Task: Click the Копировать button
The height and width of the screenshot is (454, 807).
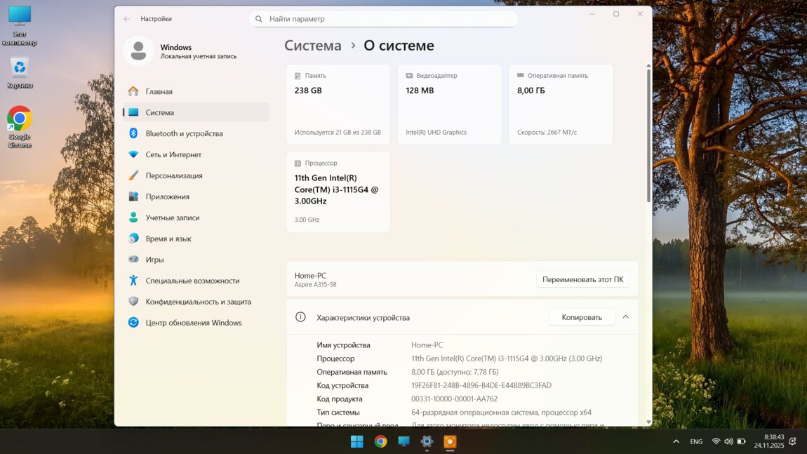Action: click(x=581, y=317)
